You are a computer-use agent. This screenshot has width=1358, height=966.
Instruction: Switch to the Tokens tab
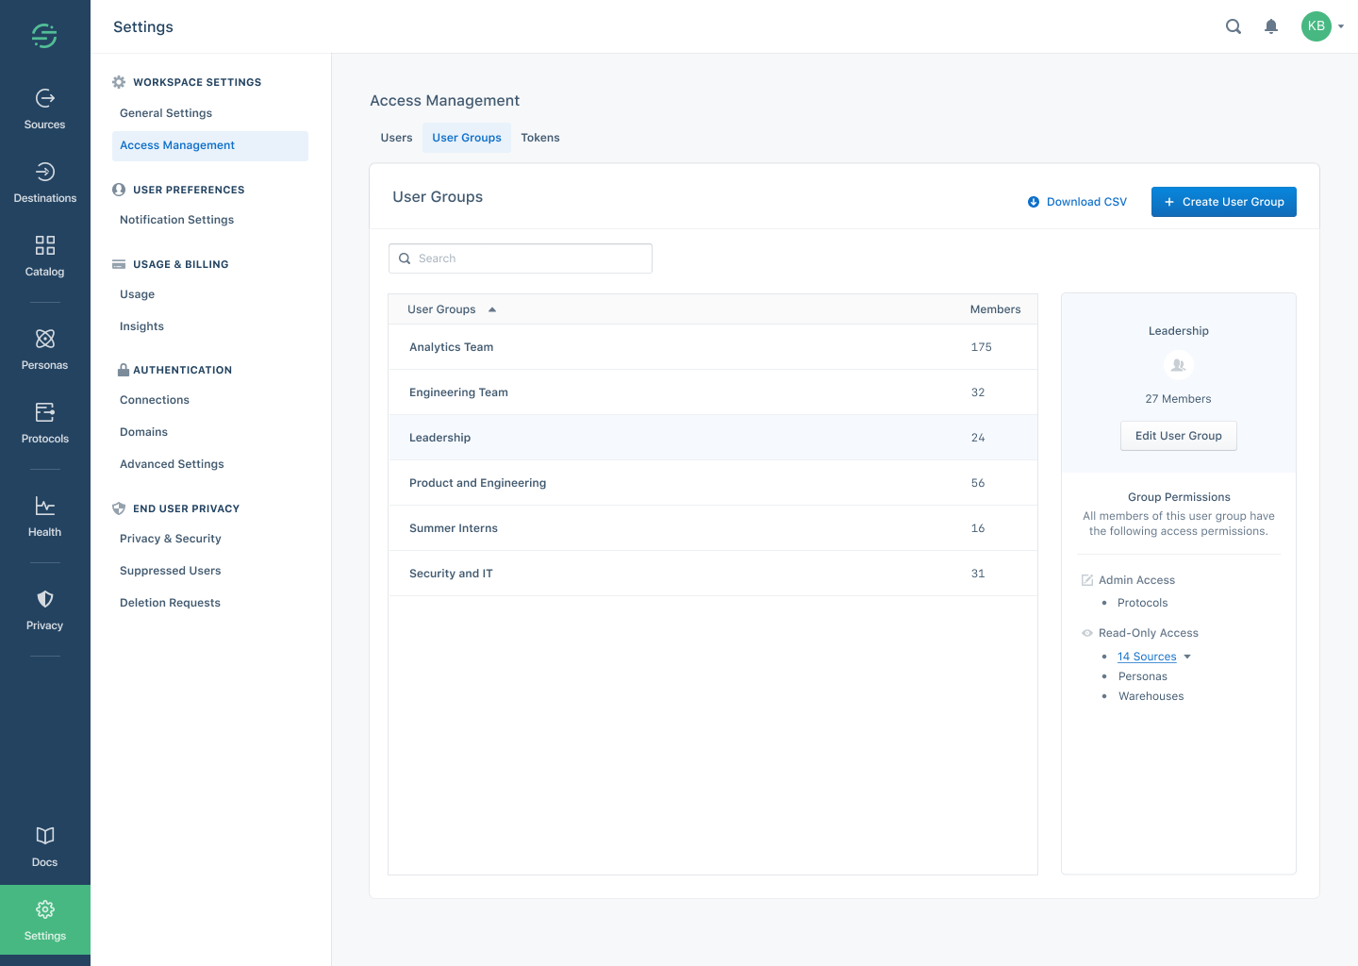540,137
